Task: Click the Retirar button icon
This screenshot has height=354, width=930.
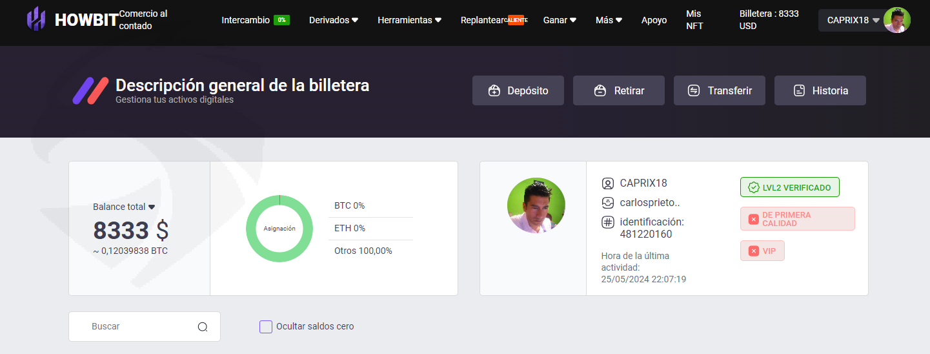Action: [x=600, y=90]
